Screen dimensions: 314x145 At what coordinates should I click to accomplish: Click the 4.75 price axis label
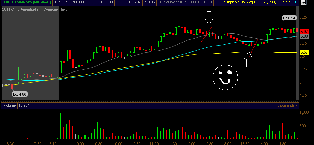(x=303, y=95)
